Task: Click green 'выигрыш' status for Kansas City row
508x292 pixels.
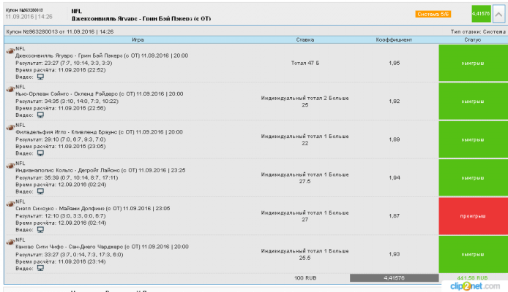Action: pos(472,253)
